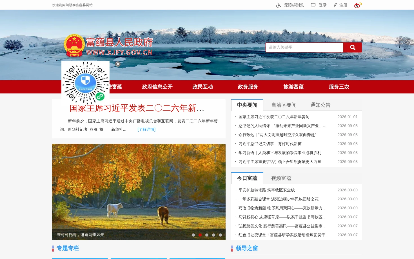Open 政务服务 navigation menu
Viewport: 414px width, 259px height.
tap(248, 87)
